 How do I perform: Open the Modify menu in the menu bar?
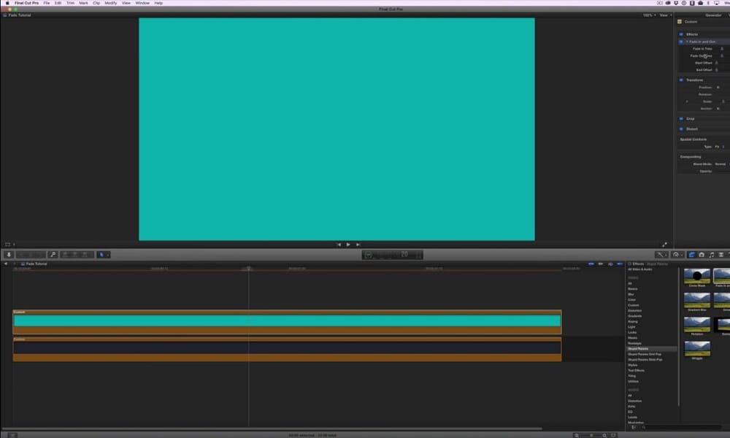(109, 3)
